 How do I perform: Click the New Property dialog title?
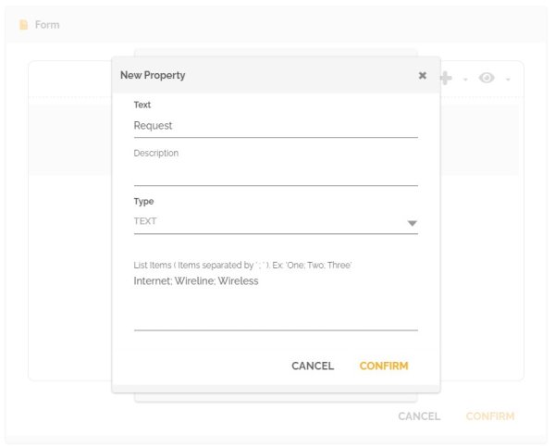(153, 76)
